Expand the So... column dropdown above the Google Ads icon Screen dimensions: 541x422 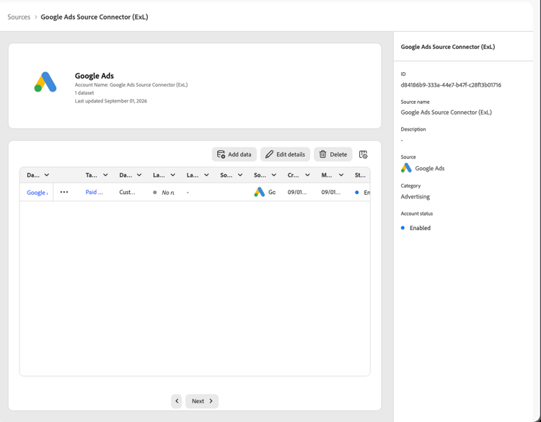coord(273,175)
